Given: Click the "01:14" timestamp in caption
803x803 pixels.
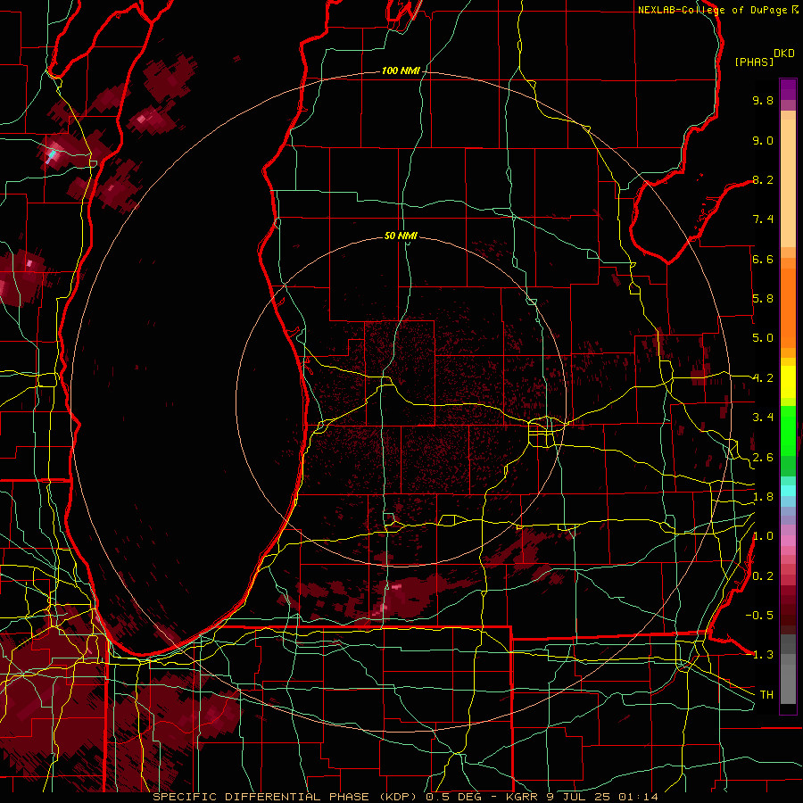Looking at the screenshot, I should coord(638,797).
